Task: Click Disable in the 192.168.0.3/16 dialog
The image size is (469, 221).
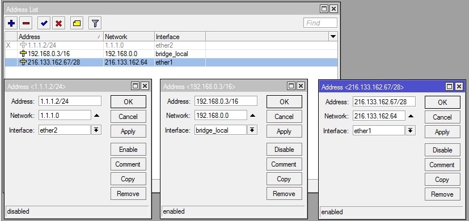Action: pos(284,149)
